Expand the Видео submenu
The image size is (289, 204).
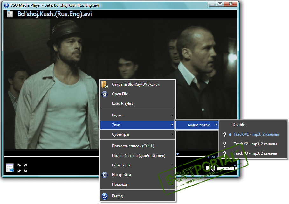[137, 115]
